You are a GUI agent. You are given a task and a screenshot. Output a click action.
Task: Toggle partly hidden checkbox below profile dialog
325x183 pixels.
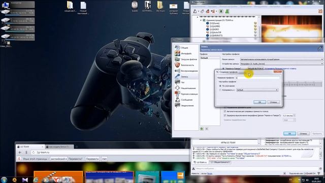(225, 108)
